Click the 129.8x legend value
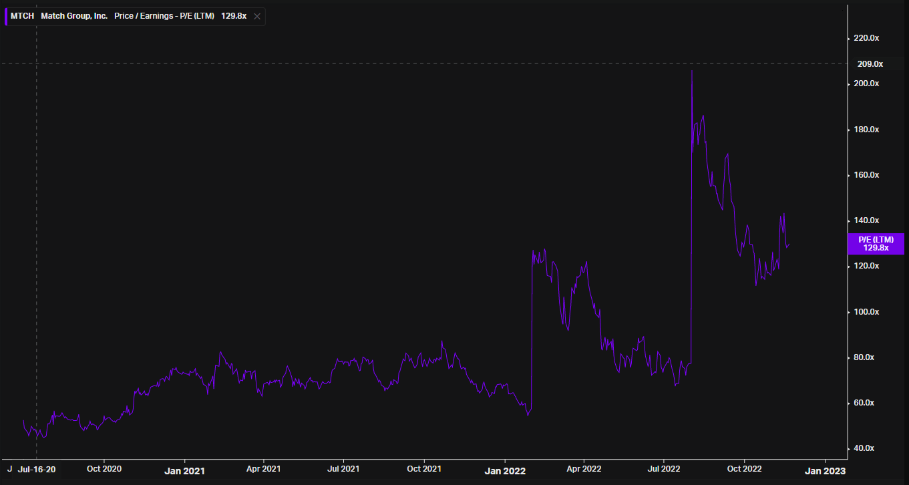Image resolution: width=909 pixels, height=485 pixels. (x=234, y=16)
